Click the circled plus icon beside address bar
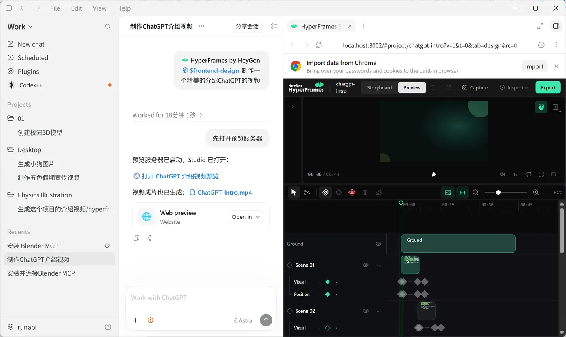Screen dimensions: 566x337 coord(541,45)
